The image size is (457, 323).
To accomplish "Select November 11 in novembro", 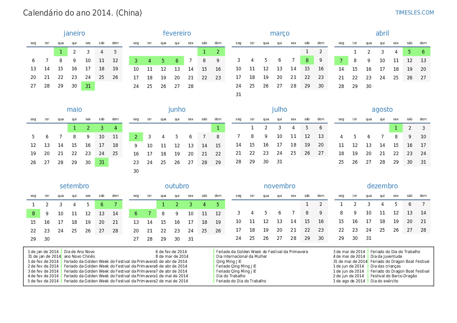I will [252, 221].
